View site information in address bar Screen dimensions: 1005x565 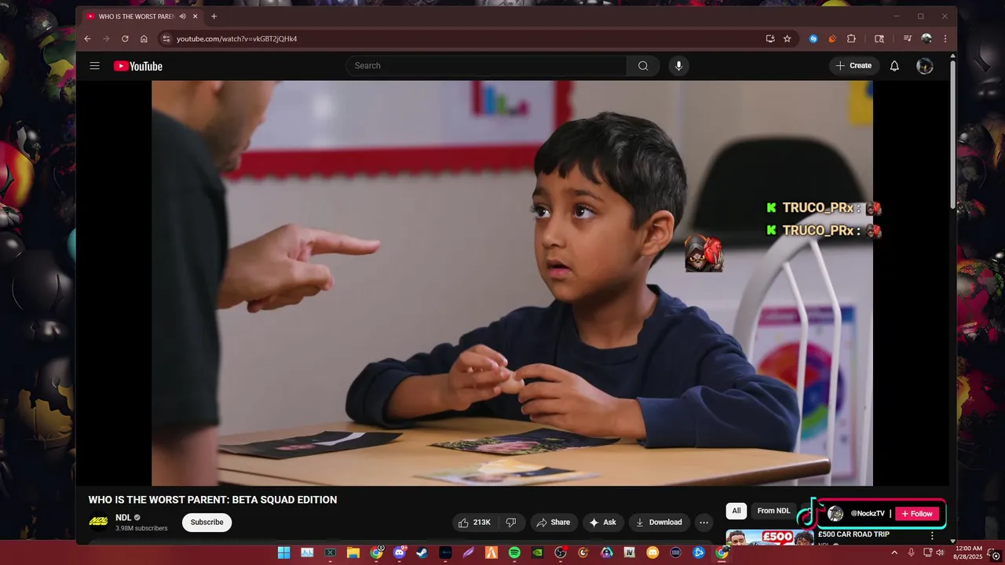(x=166, y=38)
